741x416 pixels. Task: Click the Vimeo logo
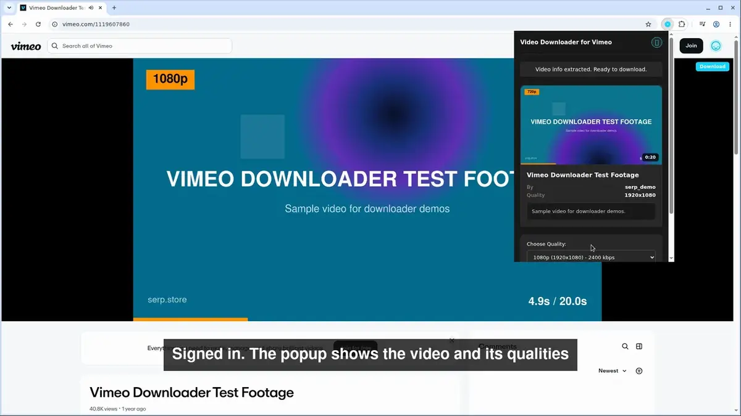(x=26, y=46)
